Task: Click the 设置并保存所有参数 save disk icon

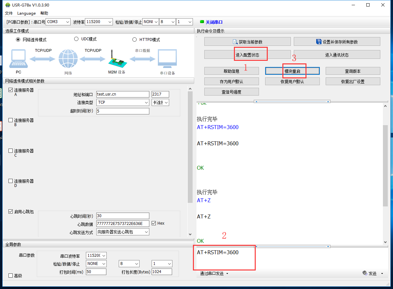Action: [319, 42]
